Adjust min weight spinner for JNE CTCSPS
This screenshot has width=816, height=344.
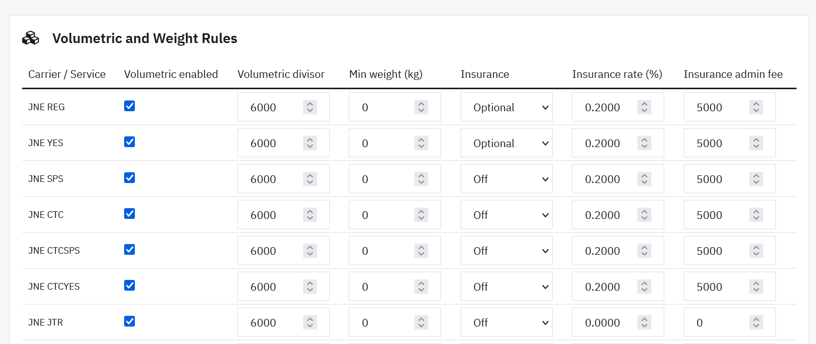421,251
